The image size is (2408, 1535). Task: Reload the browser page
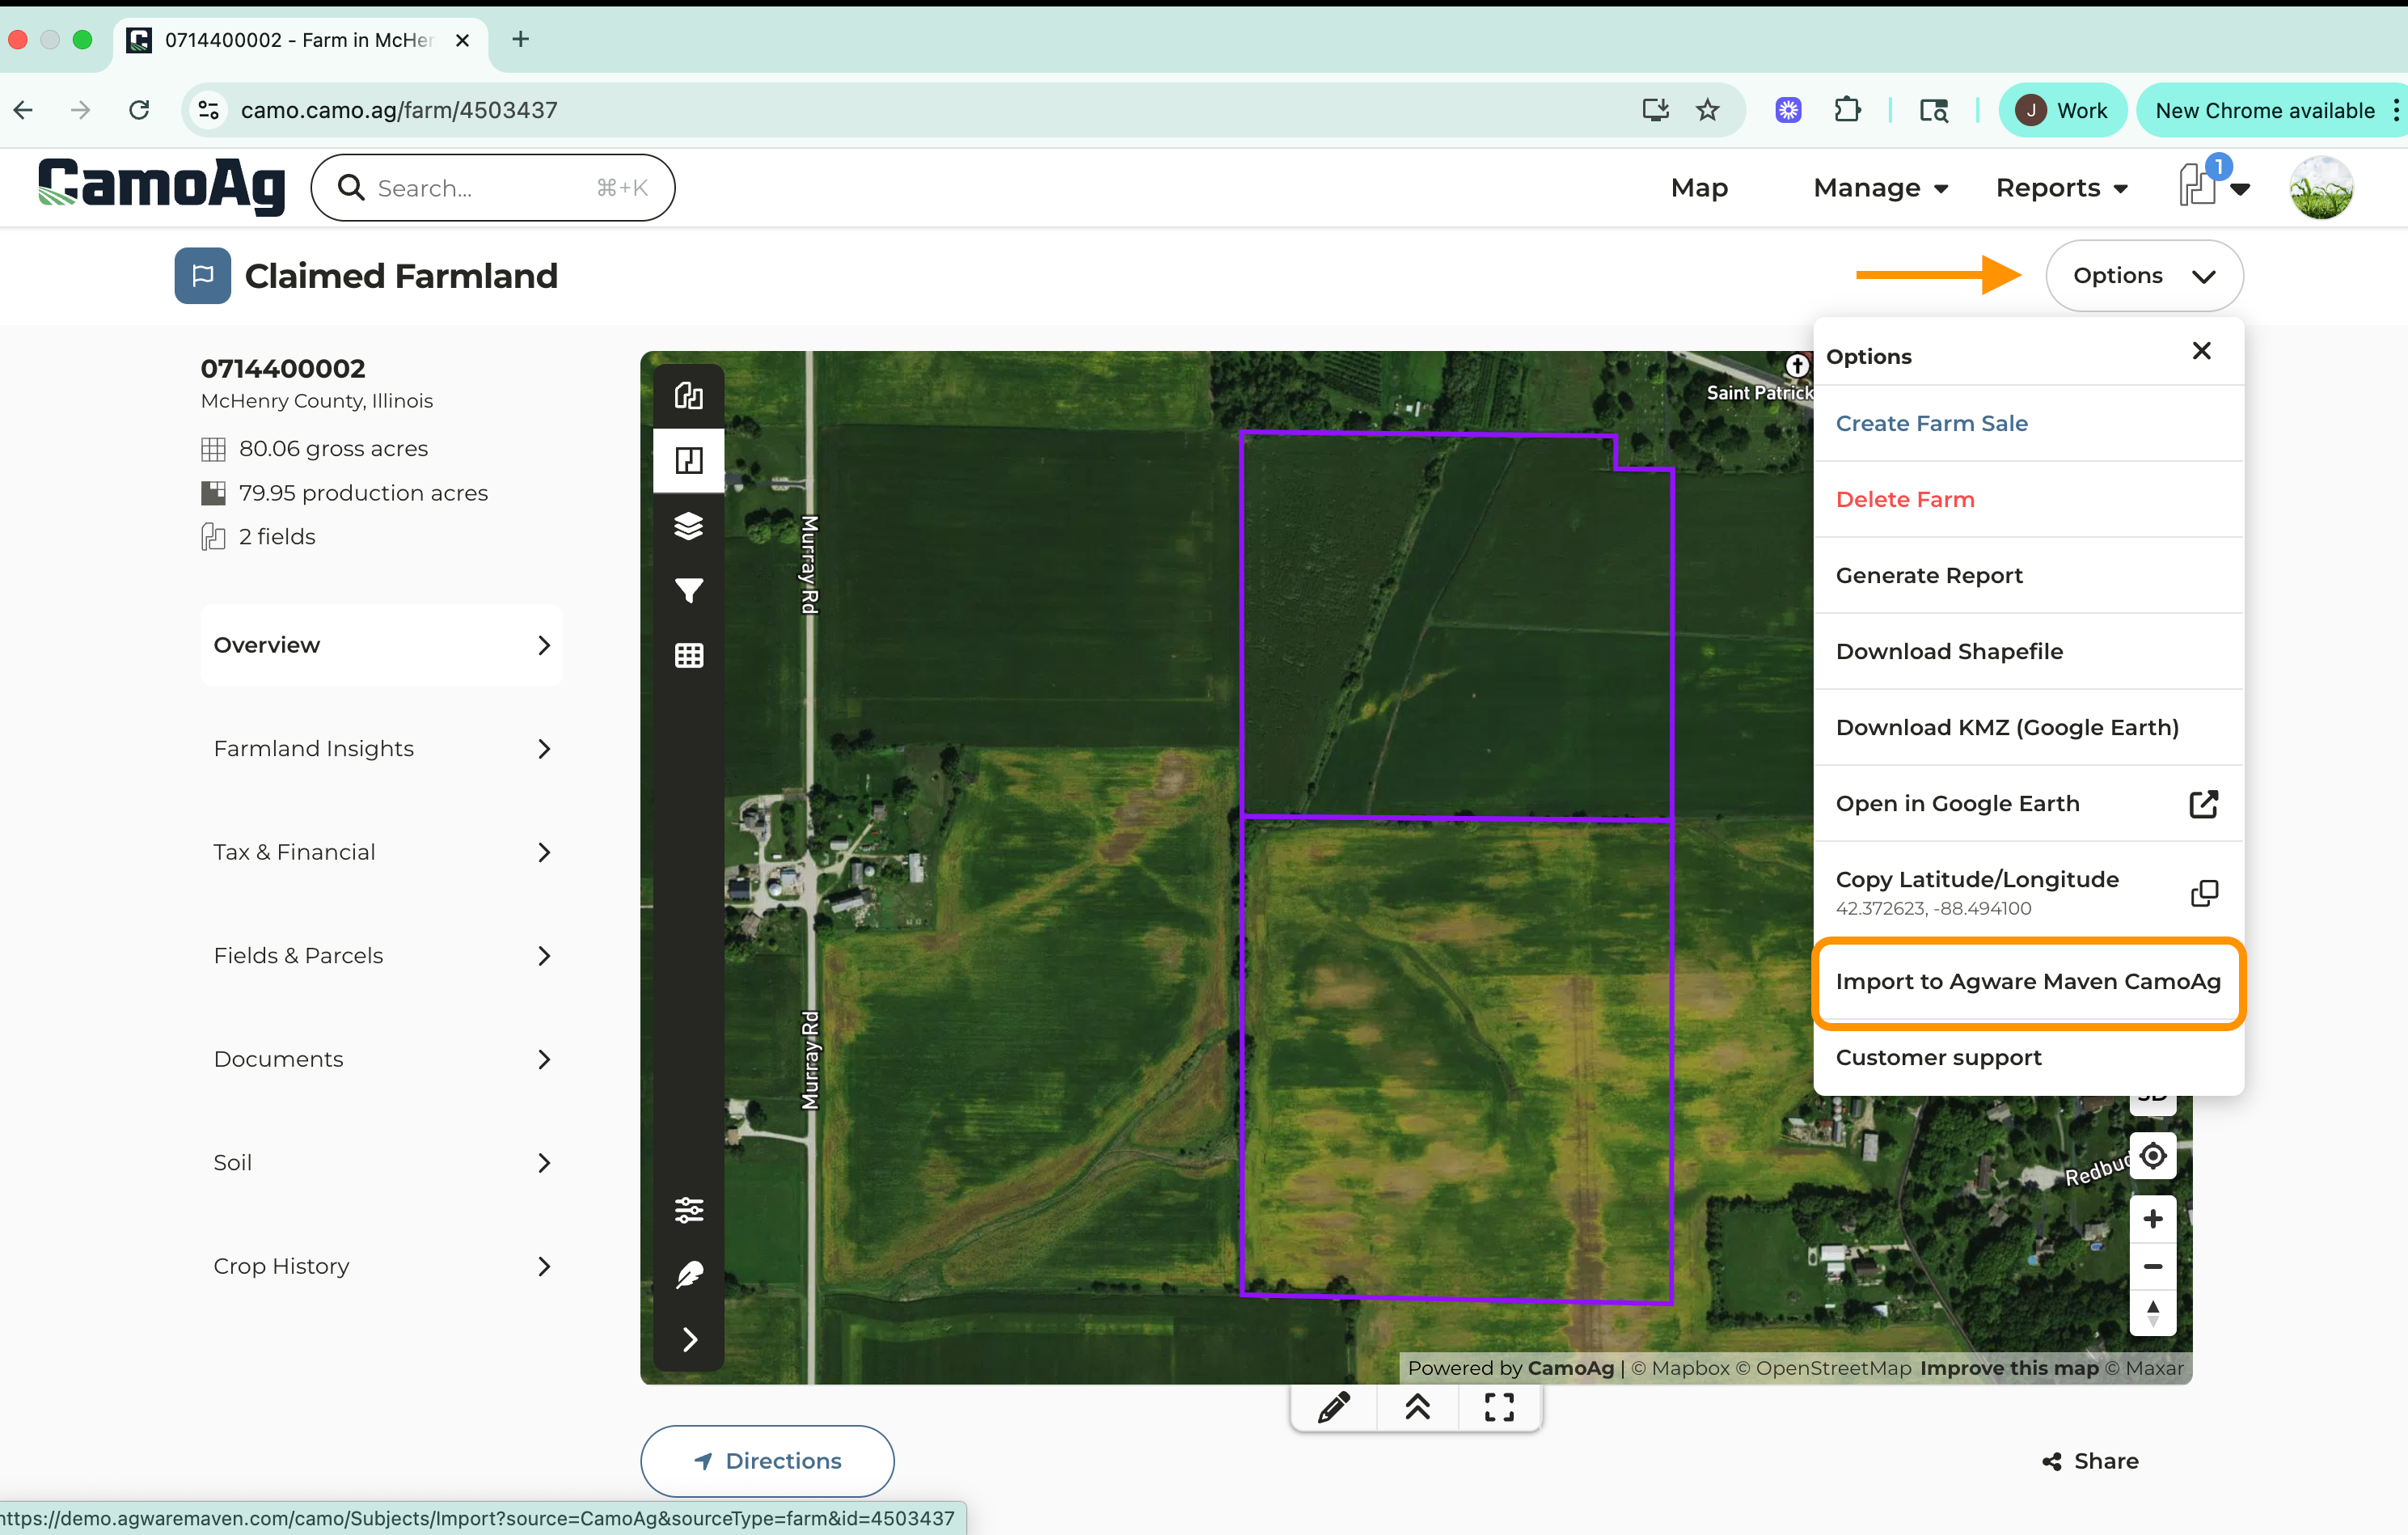[x=139, y=110]
